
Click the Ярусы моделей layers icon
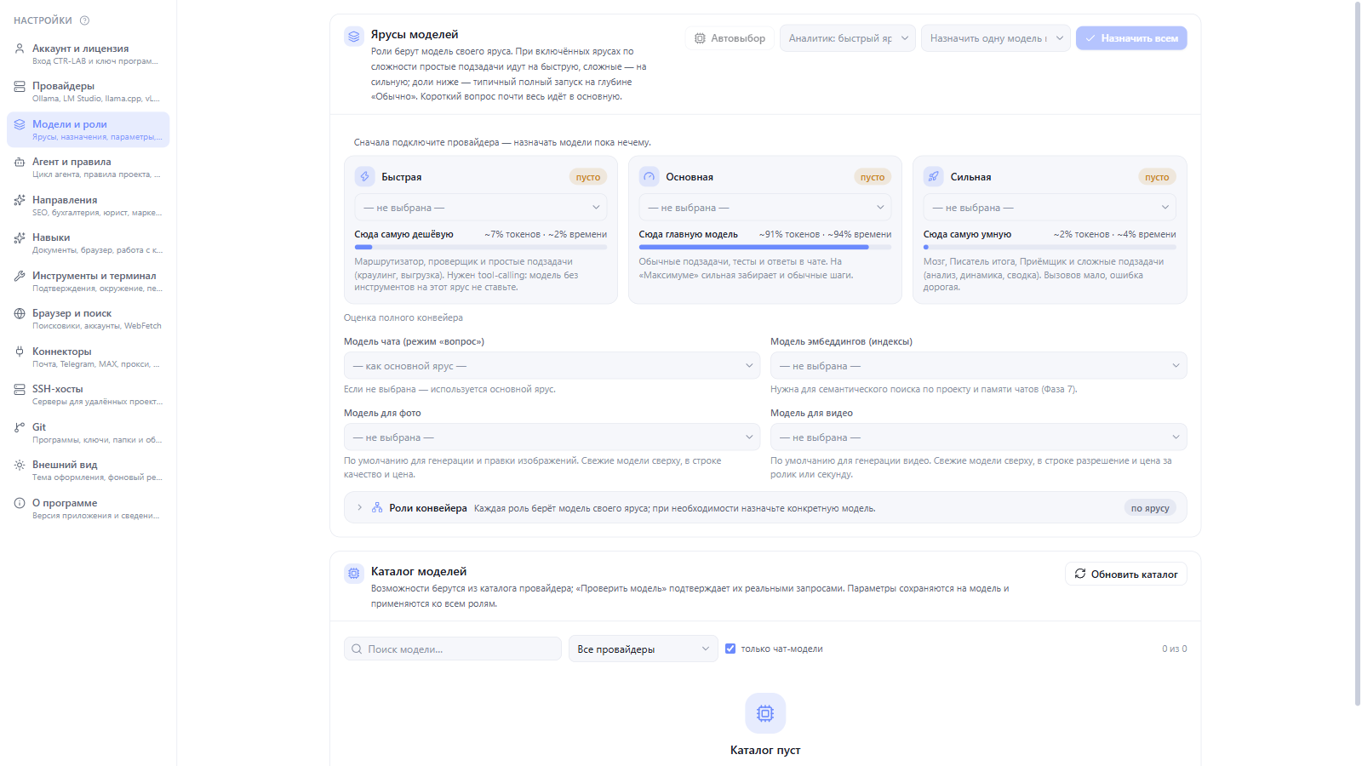point(354,37)
